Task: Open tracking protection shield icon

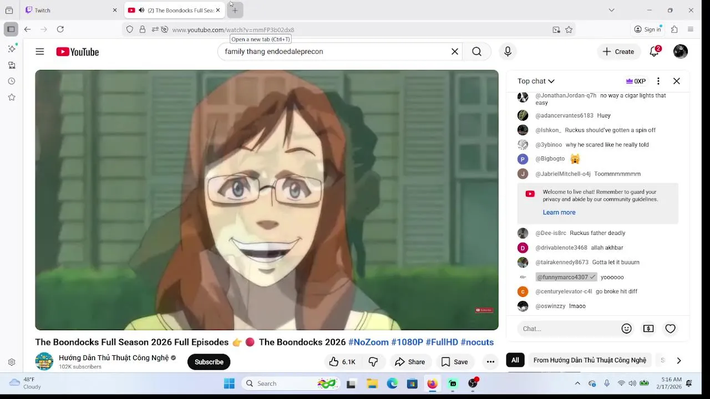Action: pos(130,29)
